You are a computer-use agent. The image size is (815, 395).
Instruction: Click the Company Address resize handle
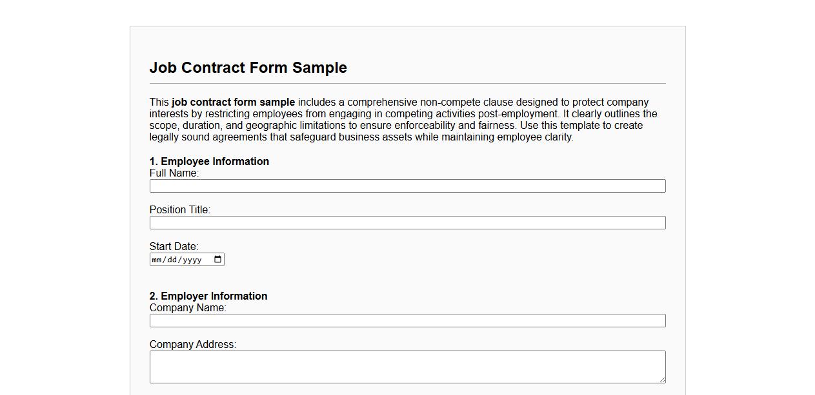click(x=662, y=380)
